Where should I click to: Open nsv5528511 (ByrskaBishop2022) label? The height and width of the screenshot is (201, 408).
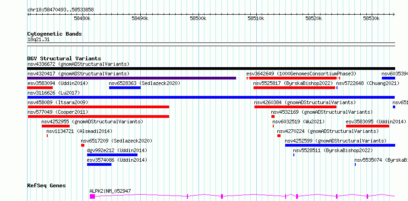(x=333, y=150)
